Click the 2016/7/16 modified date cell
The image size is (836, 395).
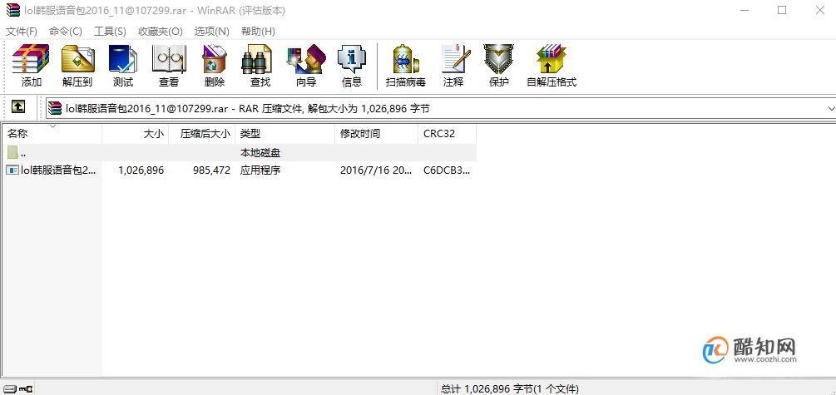click(x=376, y=170)
